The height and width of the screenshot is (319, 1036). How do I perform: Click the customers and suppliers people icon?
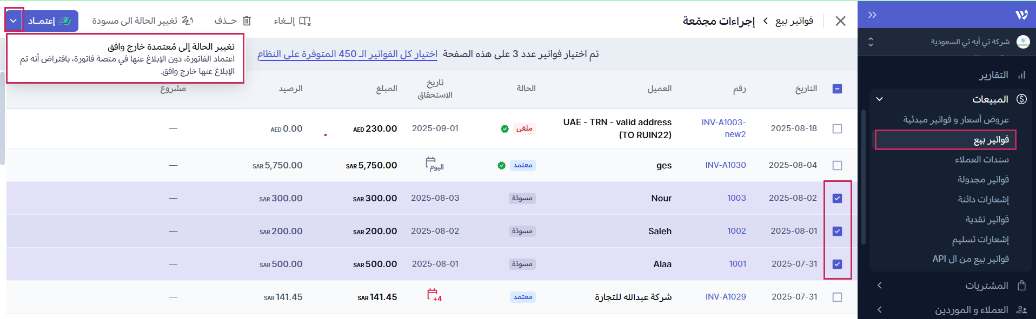[x=1021, y=310]
